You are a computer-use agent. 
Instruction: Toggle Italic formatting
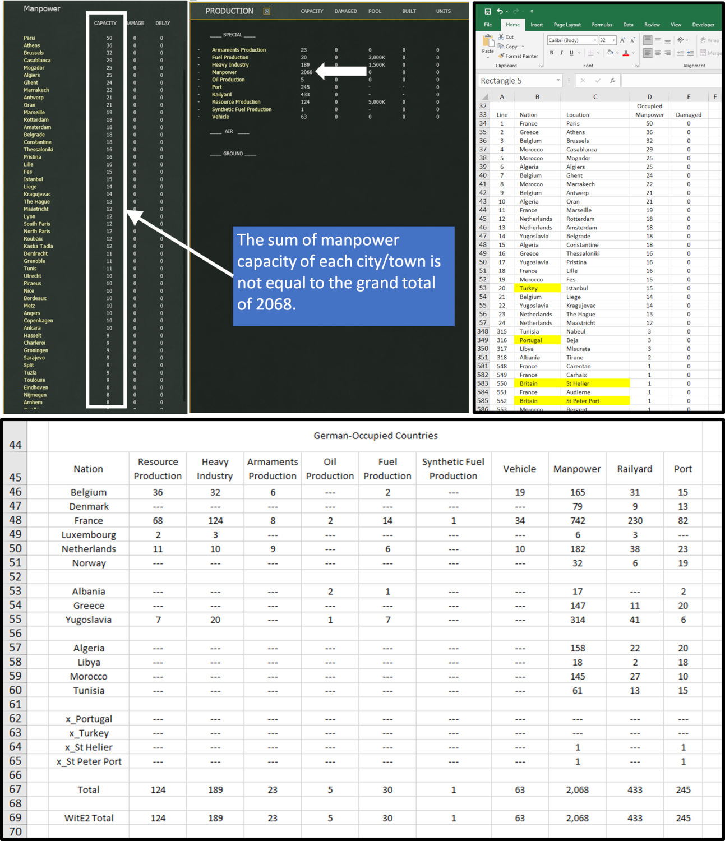coord(561,53)
